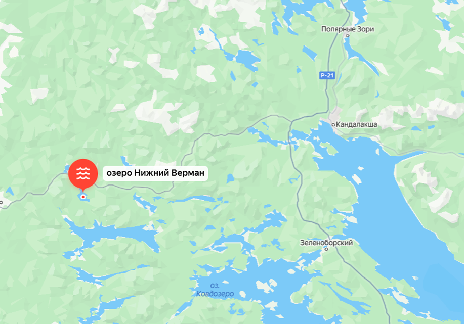Viewport: 464px width, 324px height.
Task: Select the Зеленоборский town label
Action: 326,243
